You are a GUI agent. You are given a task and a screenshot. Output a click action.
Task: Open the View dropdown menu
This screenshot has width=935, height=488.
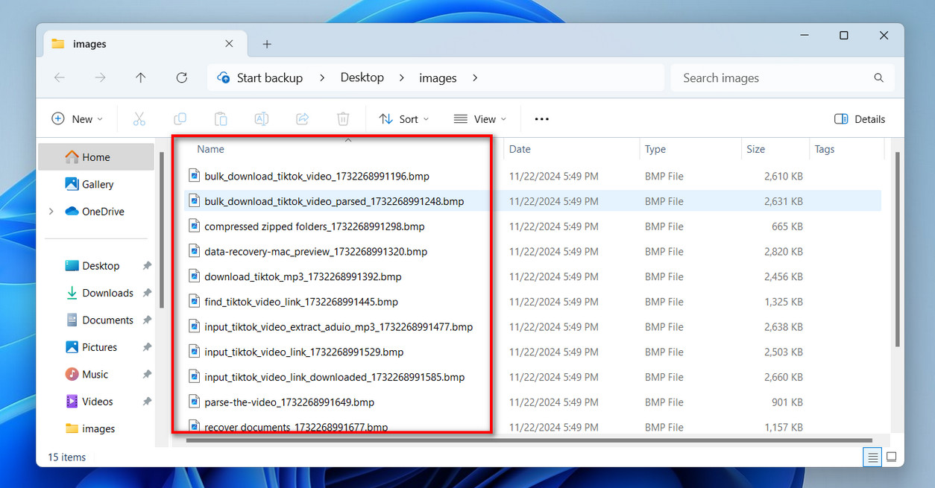pos(479,119)
